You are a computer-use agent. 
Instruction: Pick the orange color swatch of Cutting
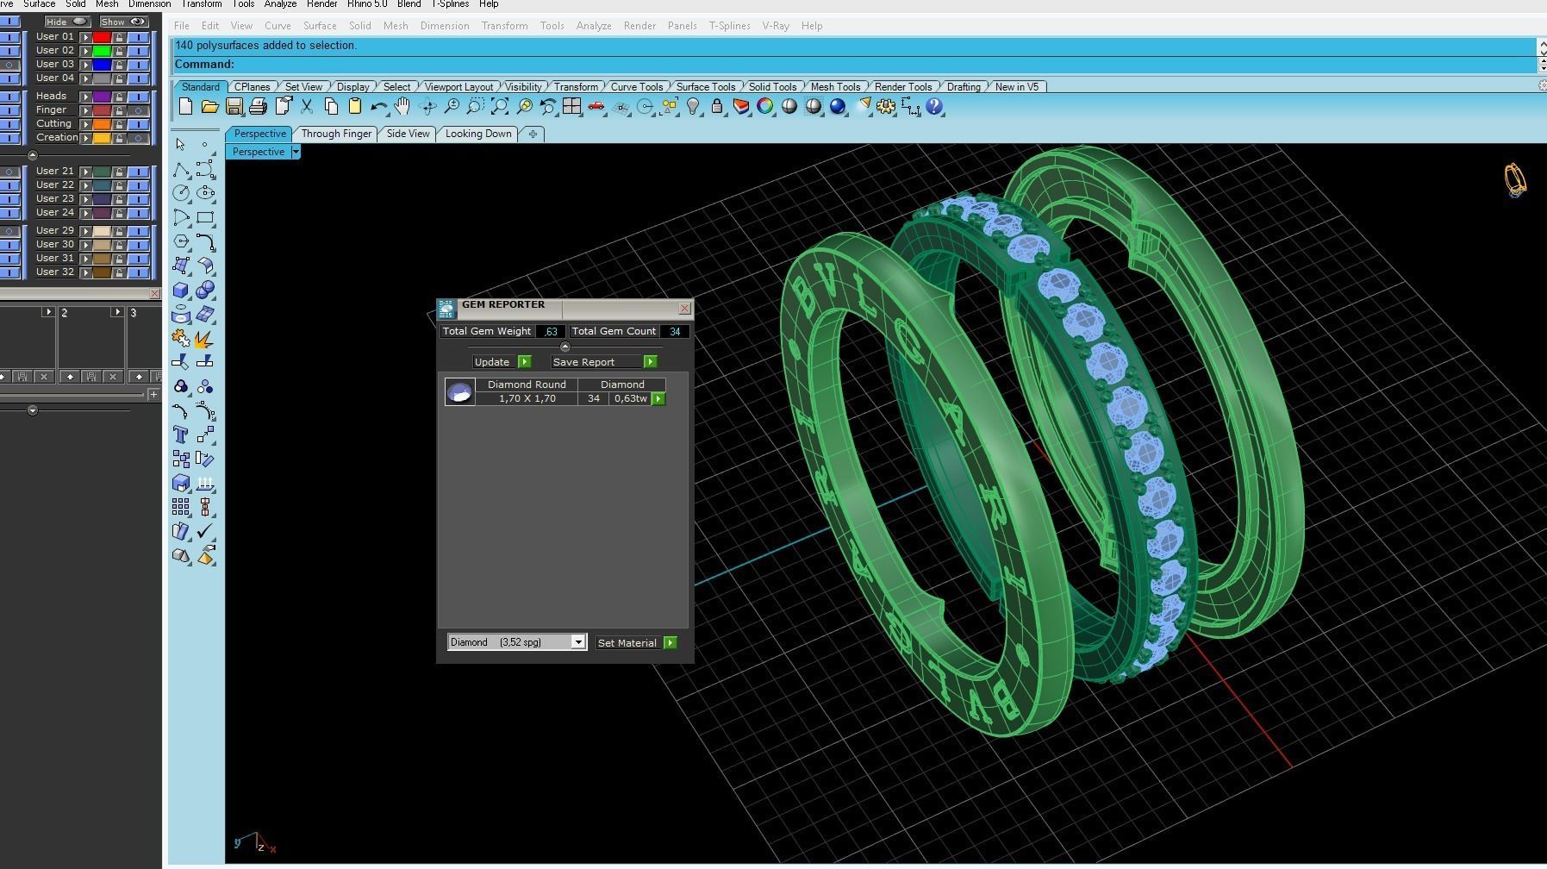pyautogui.click(x=102, y=124)
